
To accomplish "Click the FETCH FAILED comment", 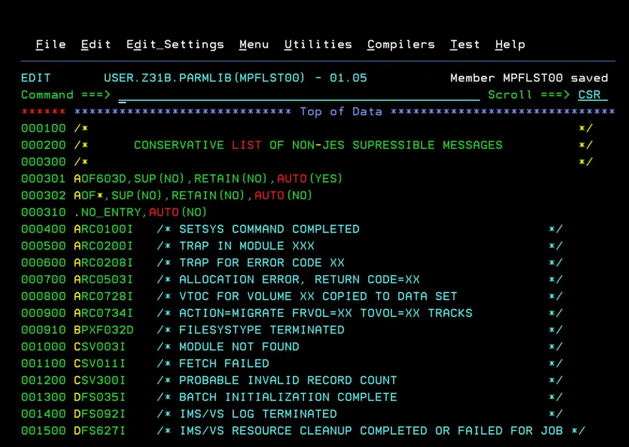I will pos(224,364).
